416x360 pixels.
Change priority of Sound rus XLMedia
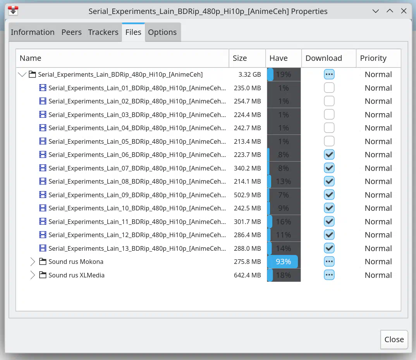378,275
